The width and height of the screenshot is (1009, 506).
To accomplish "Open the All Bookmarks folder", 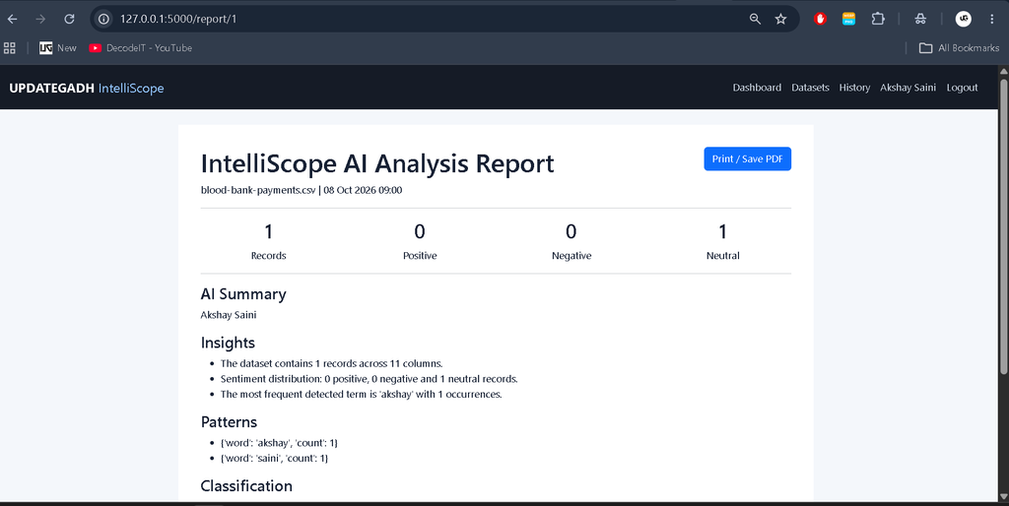I will pos(959,48).
